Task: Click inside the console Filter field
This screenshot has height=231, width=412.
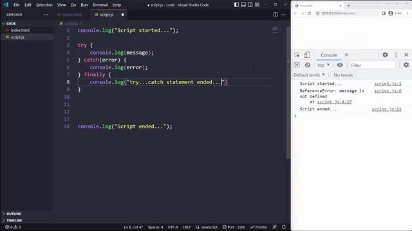Action: tap(372, 65)
